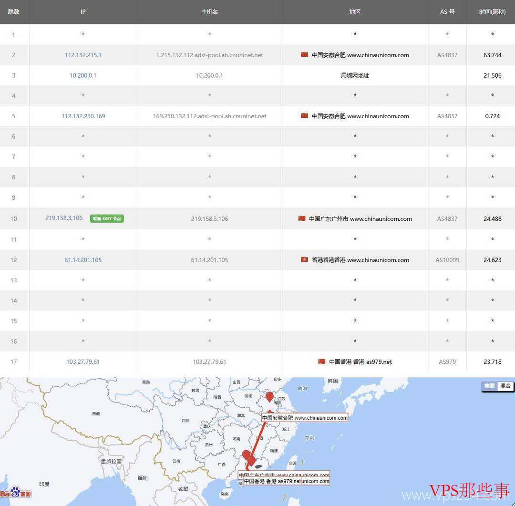Screen dimensions: 515x506
Task: Click the Baidu map logo
Action: pyautogui.click(x=15, y=493)
